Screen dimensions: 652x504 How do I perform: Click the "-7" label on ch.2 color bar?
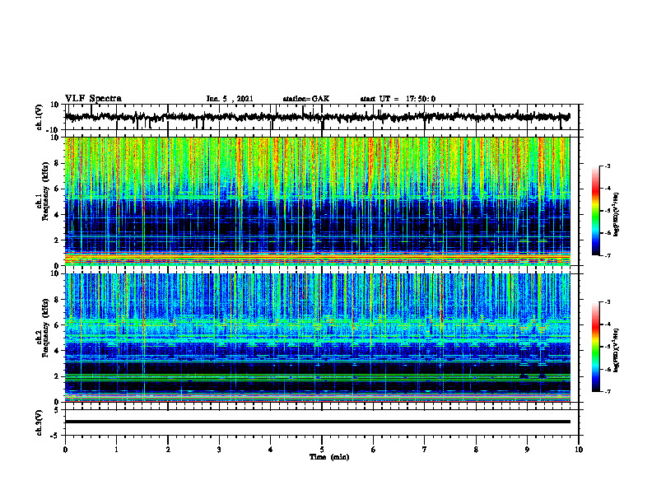(x=607, y=392)
